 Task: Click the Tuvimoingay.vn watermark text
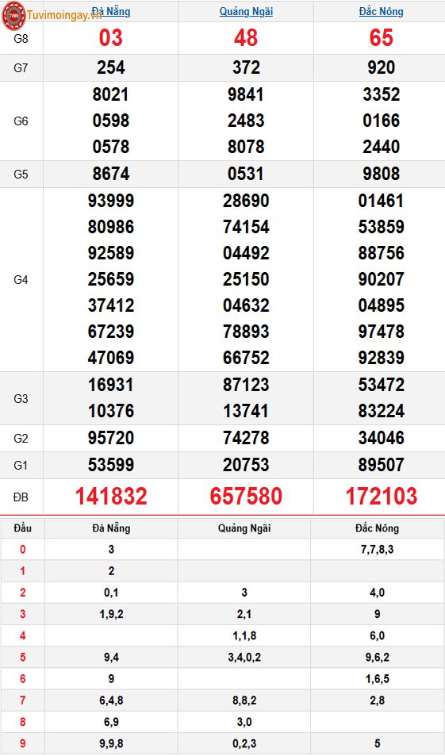pos(64,15)
